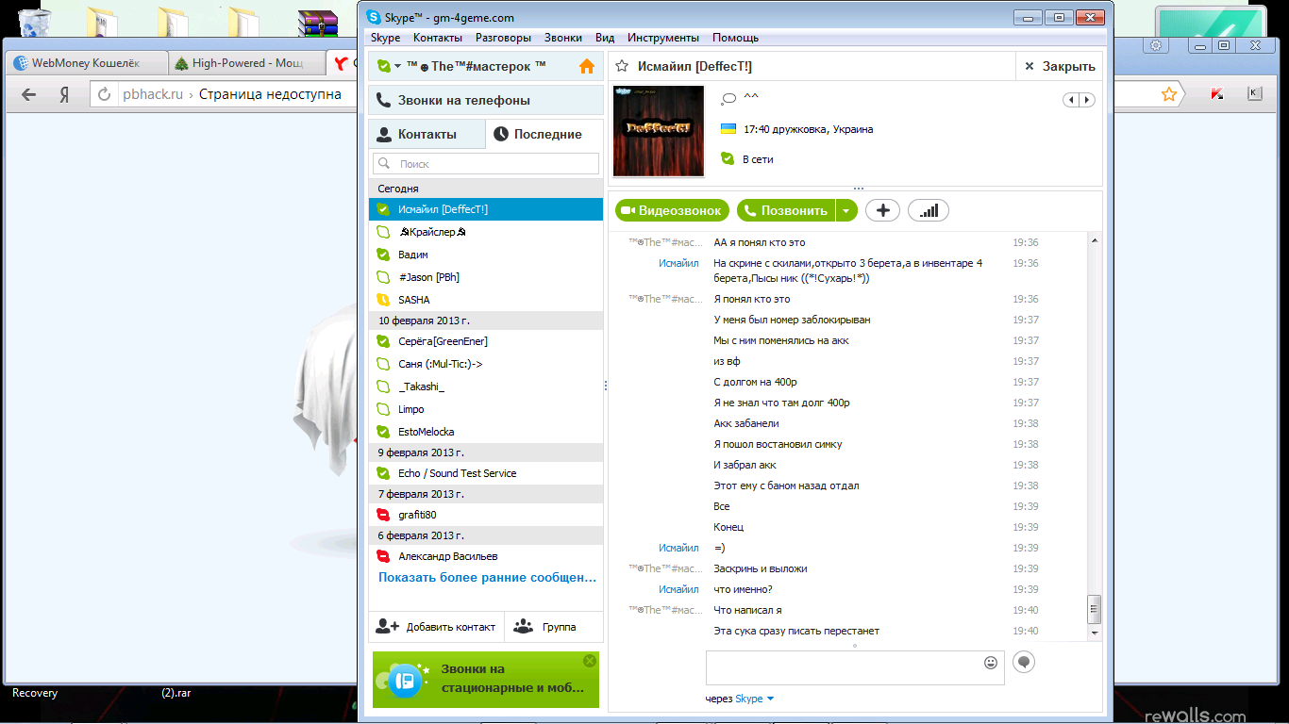Open chat with SASHA
This screenshot has width=1289, height=724.
point(486,300)
